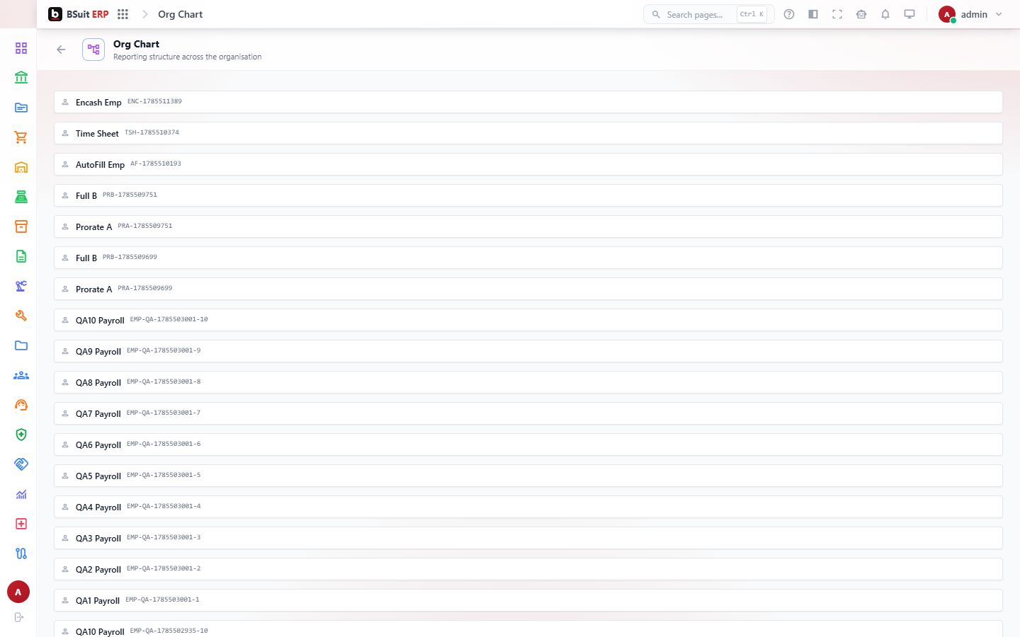Open the headset support icon in sidebar
The height and width of the screenshot is (637, 1020).
coord(21,405)
